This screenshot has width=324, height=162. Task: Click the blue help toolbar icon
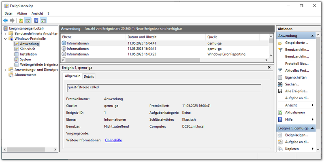pos(36,20)
